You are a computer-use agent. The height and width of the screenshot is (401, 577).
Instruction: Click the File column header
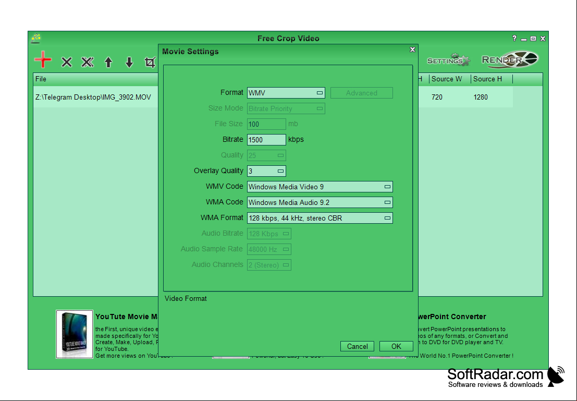96,79
